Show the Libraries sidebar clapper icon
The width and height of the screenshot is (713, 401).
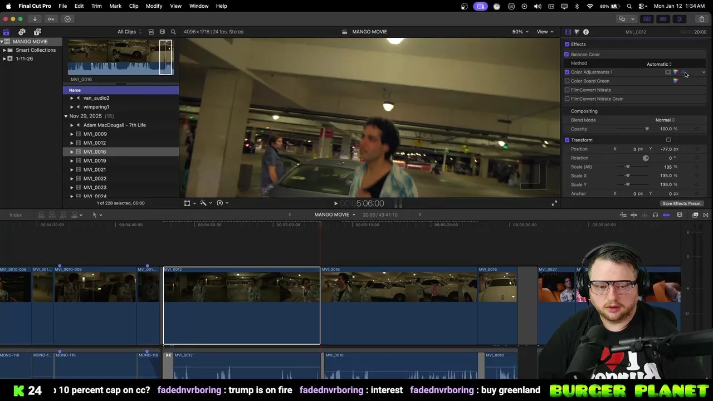(x=6, y=32)
